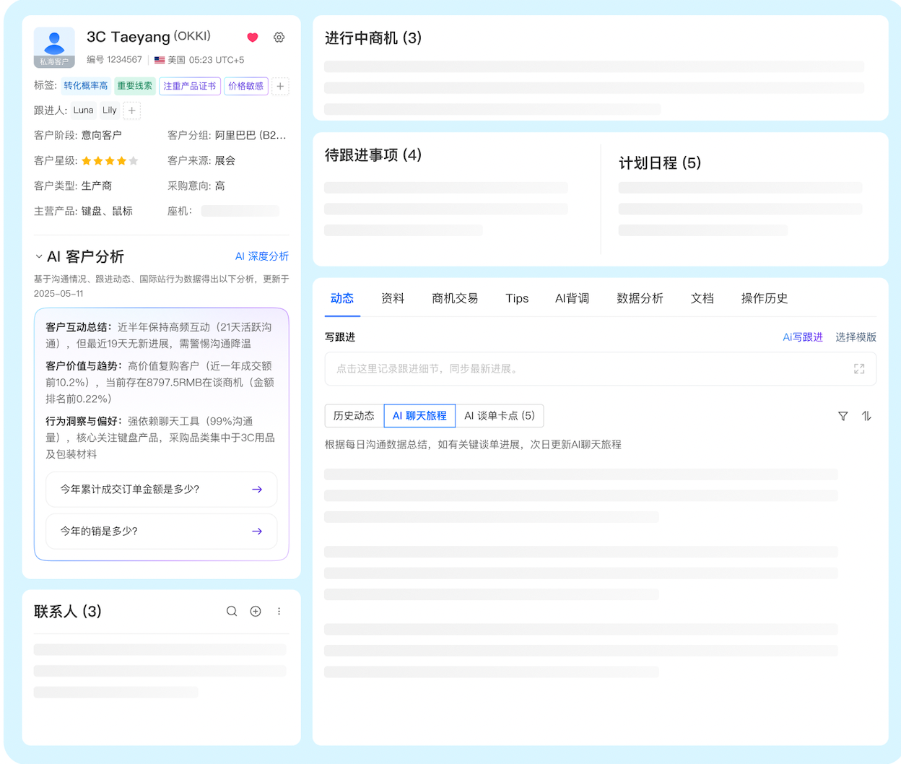Expand the follow-up input box
Image resolution: width=901 pixels, height=764 pixels.
[x=859, y=369]
